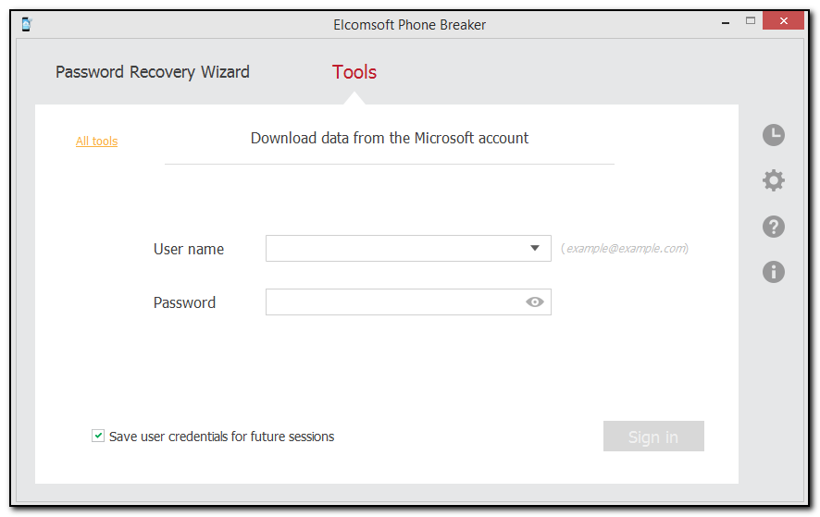The height and width of the screenshot is (517, 820).
Task: Click the 'Download data from the Microsoft account' heading
Action: 390,138
